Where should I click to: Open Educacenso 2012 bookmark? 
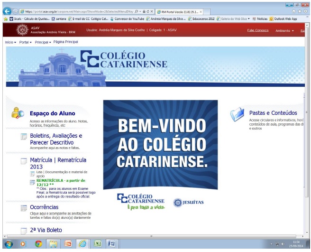coord(201,19)
